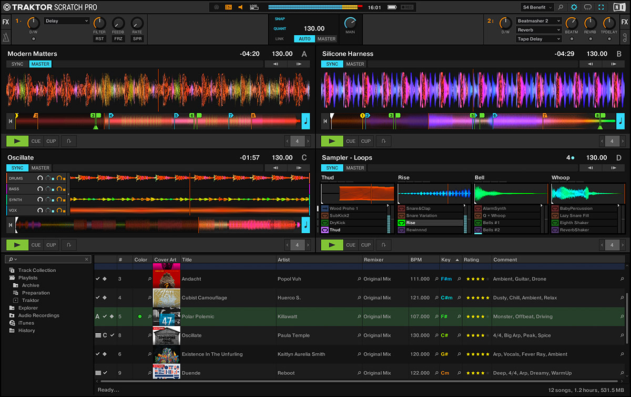Viewport: 631px width, 397px height.
Task: Click the Polar Polemic cover art thumbnail
Action: (x=166, y=316)
